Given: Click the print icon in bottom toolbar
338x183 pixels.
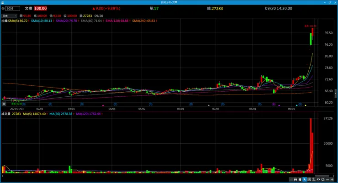Looking at the screenshot, I should (296, 179).
